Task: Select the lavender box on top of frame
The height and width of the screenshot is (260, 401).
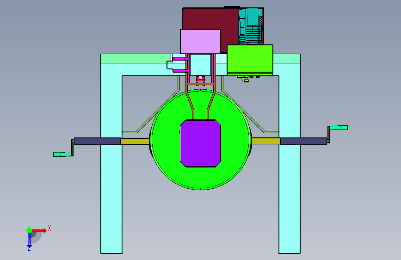Action: 201,42
